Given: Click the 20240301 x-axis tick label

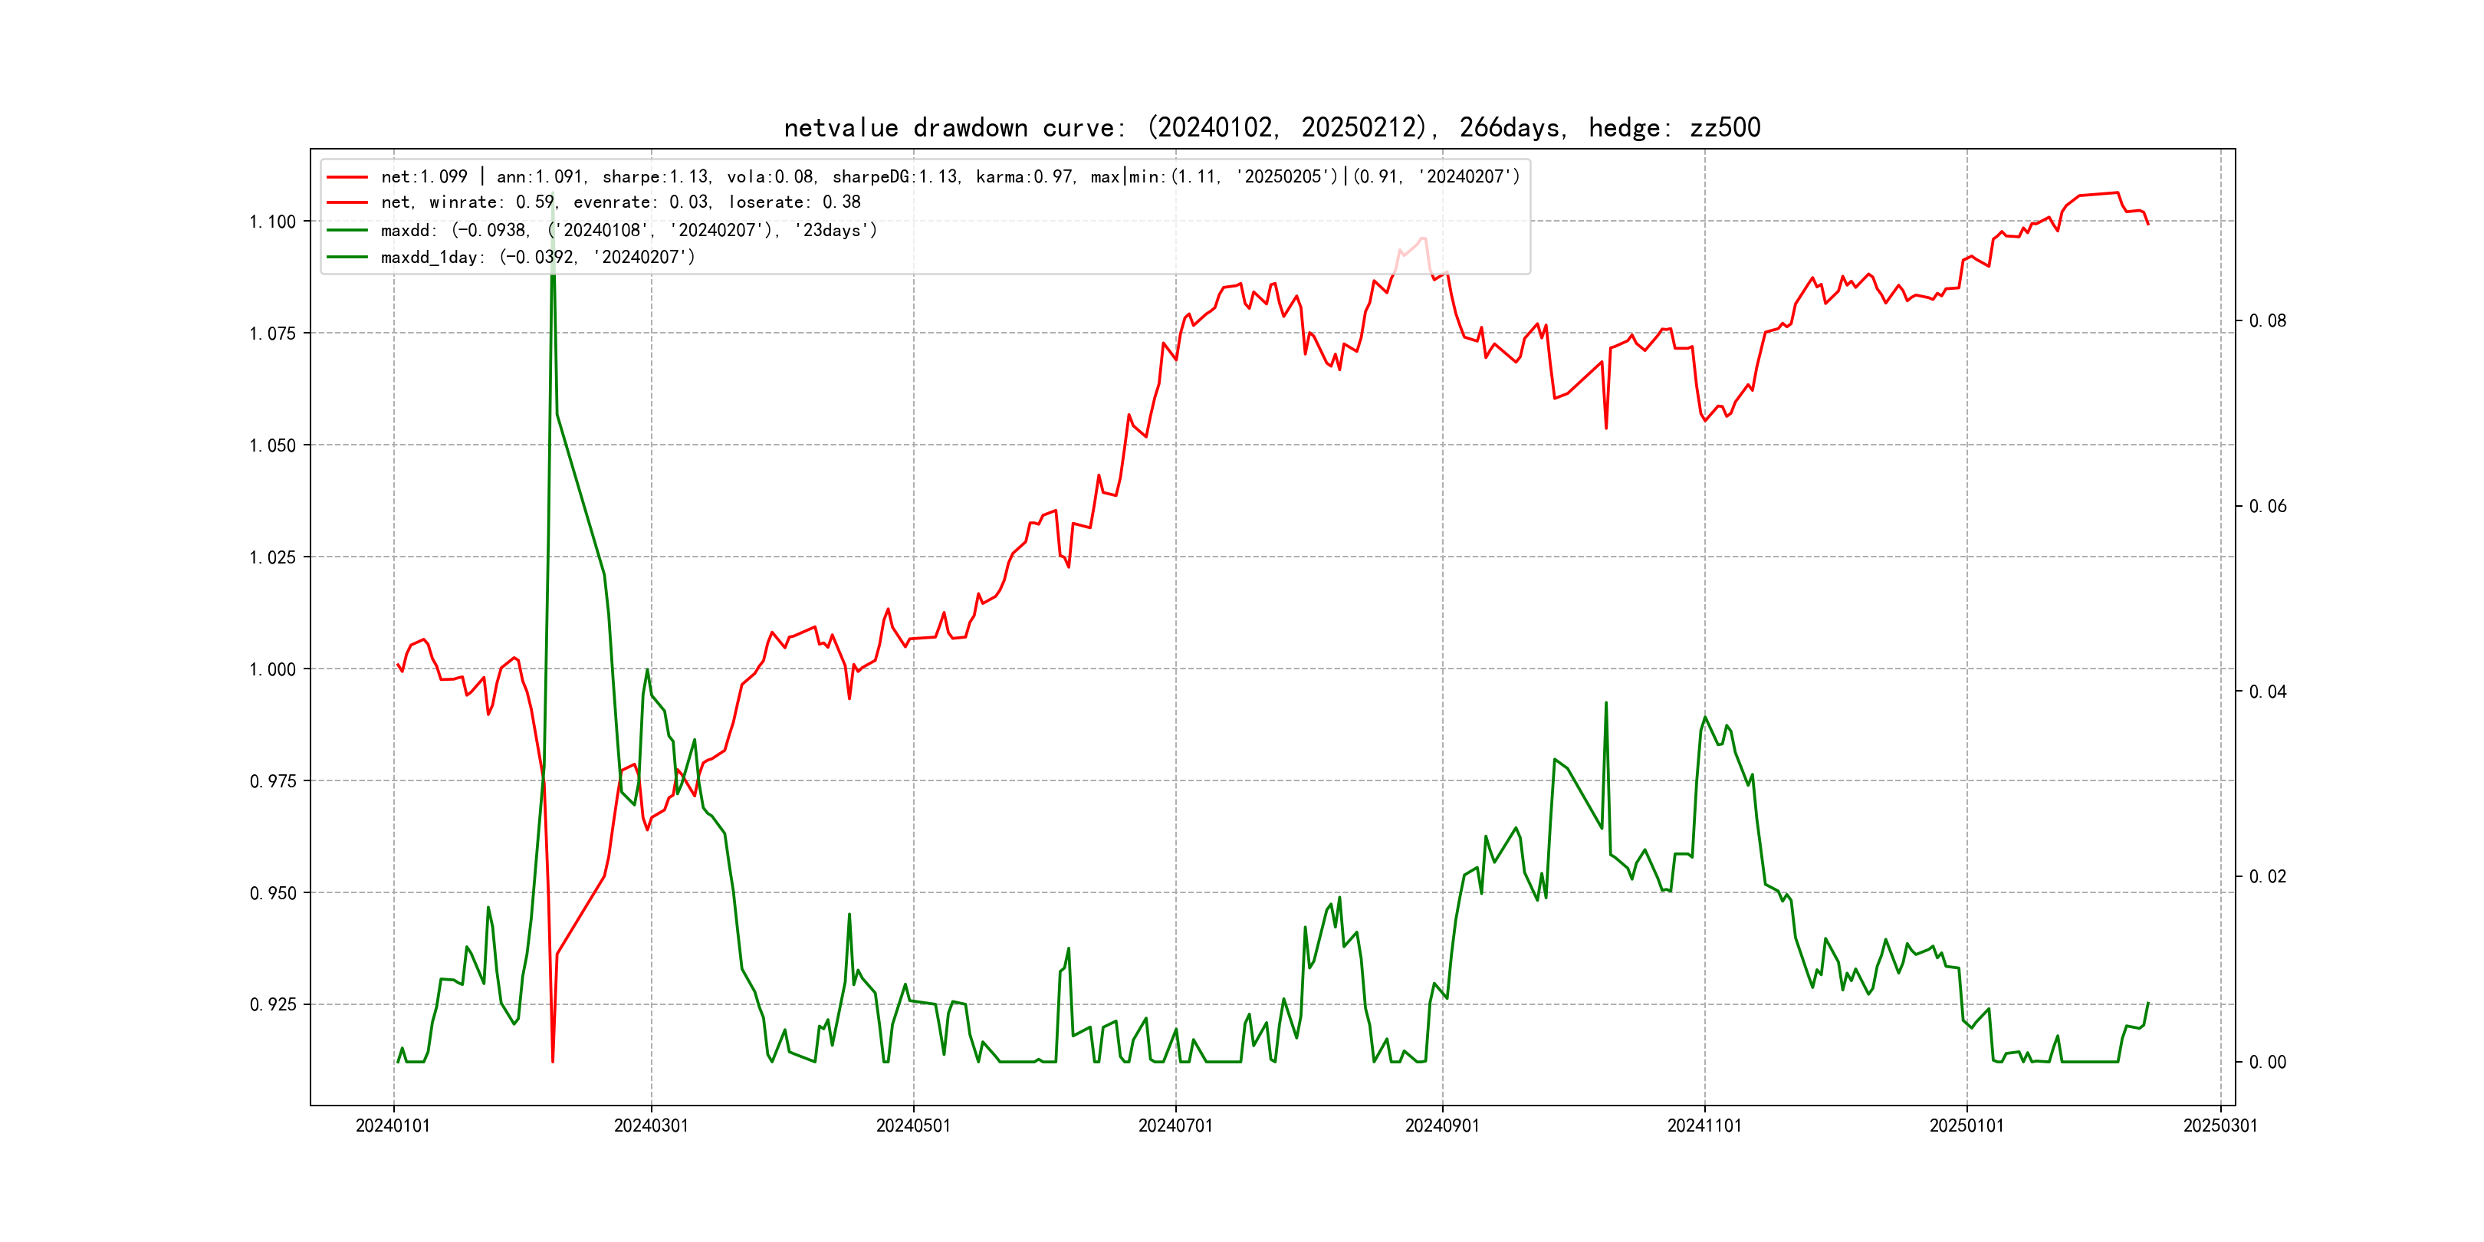Looking at the screenshot, I should point(651,1126).
